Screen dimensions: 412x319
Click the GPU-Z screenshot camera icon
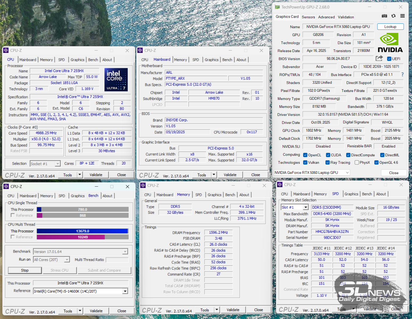coord(384,16)
